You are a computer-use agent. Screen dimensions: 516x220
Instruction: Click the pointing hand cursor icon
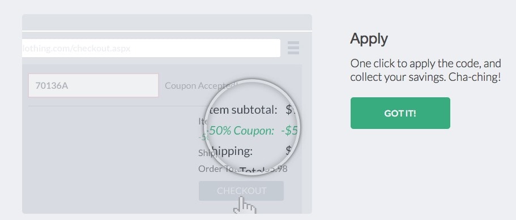point(245,205)
